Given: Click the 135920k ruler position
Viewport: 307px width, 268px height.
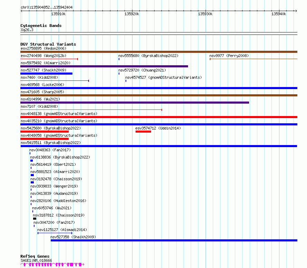Looking at the screenshot, I should (x=132, y=14).
